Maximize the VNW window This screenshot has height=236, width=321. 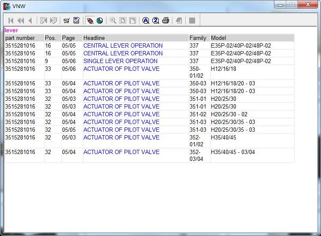(x=292, y=5)
